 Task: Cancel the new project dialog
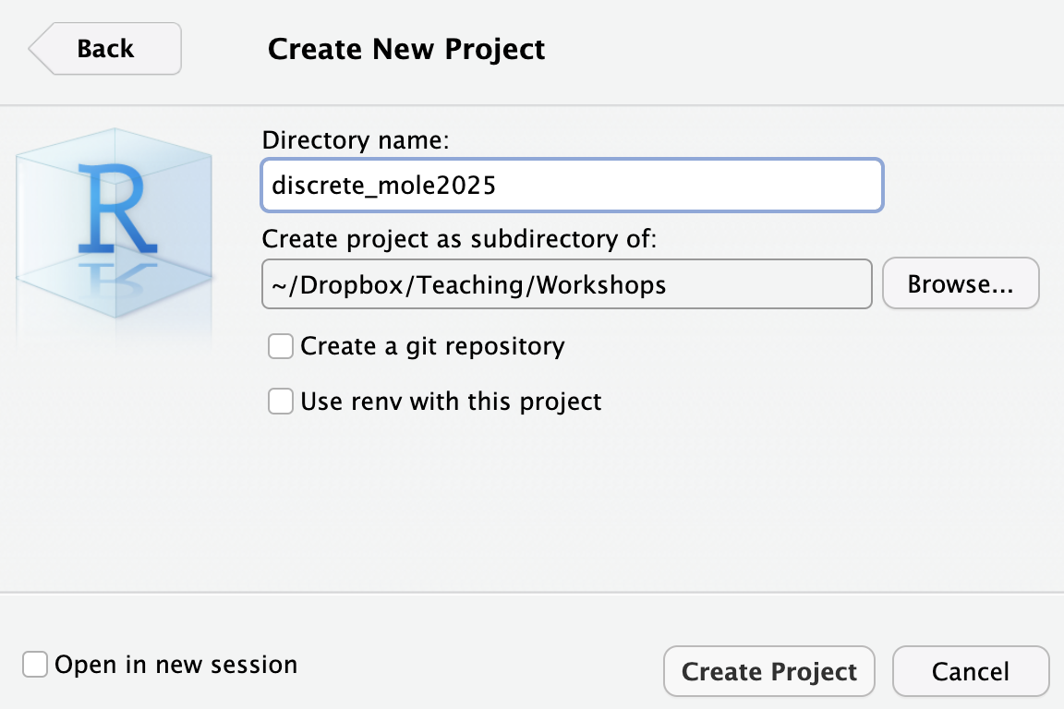(x=970, y=671)
